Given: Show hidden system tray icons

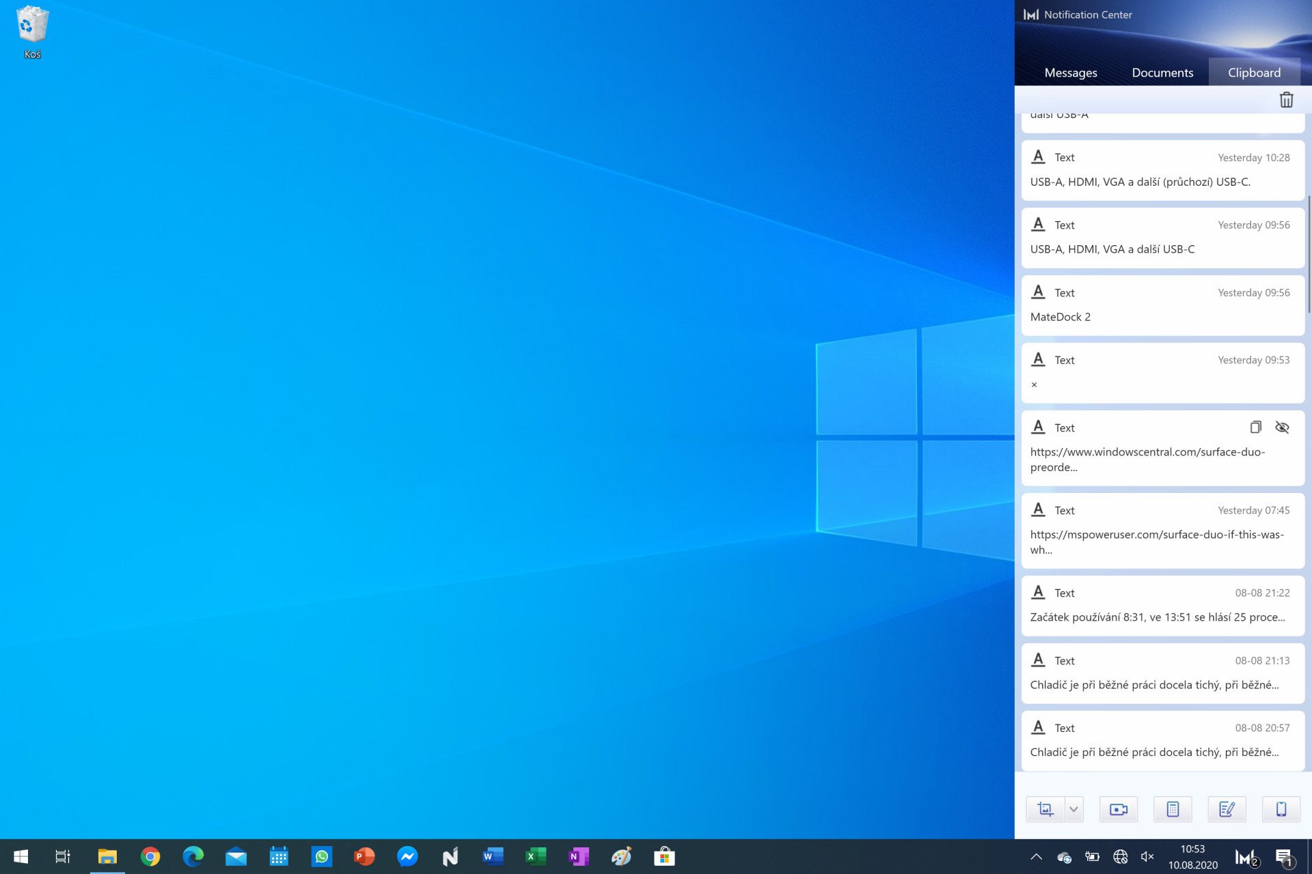Looking at the screenshot, I should click(1036, 856).
